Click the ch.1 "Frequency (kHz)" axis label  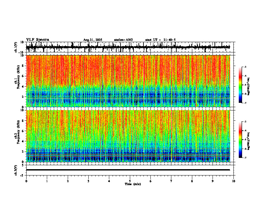coord(18,77)
